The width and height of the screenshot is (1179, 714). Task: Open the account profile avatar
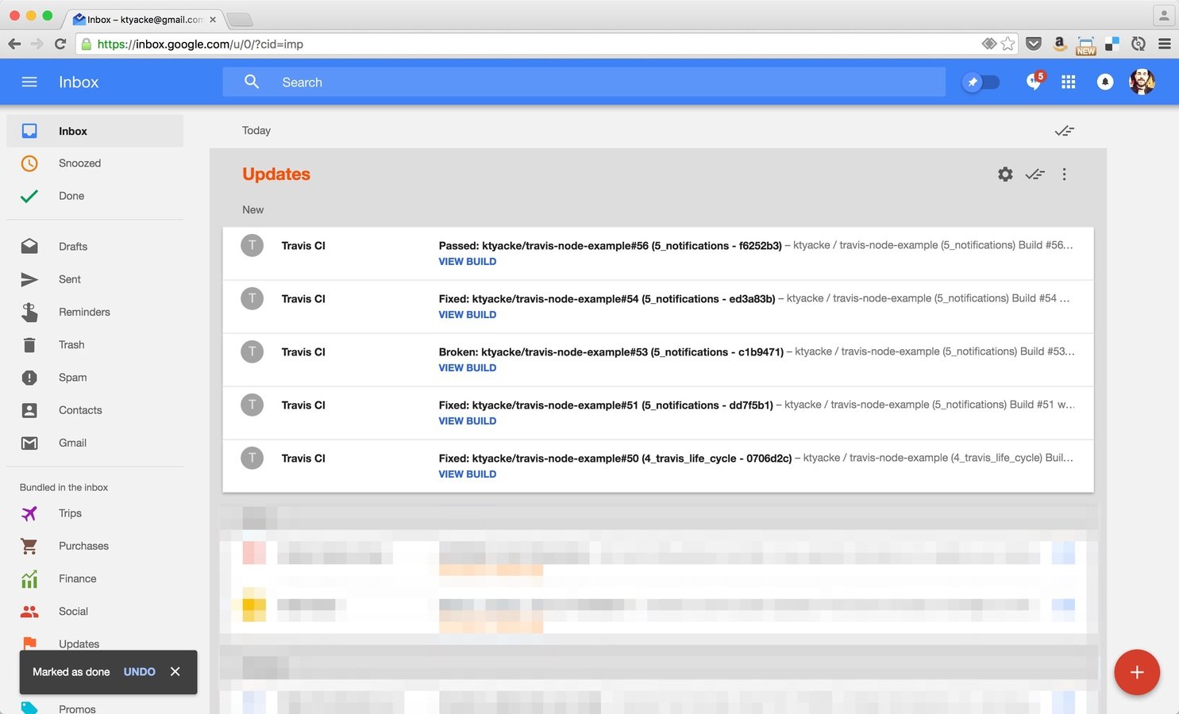pyautogui.click(x=1142, y=82)
